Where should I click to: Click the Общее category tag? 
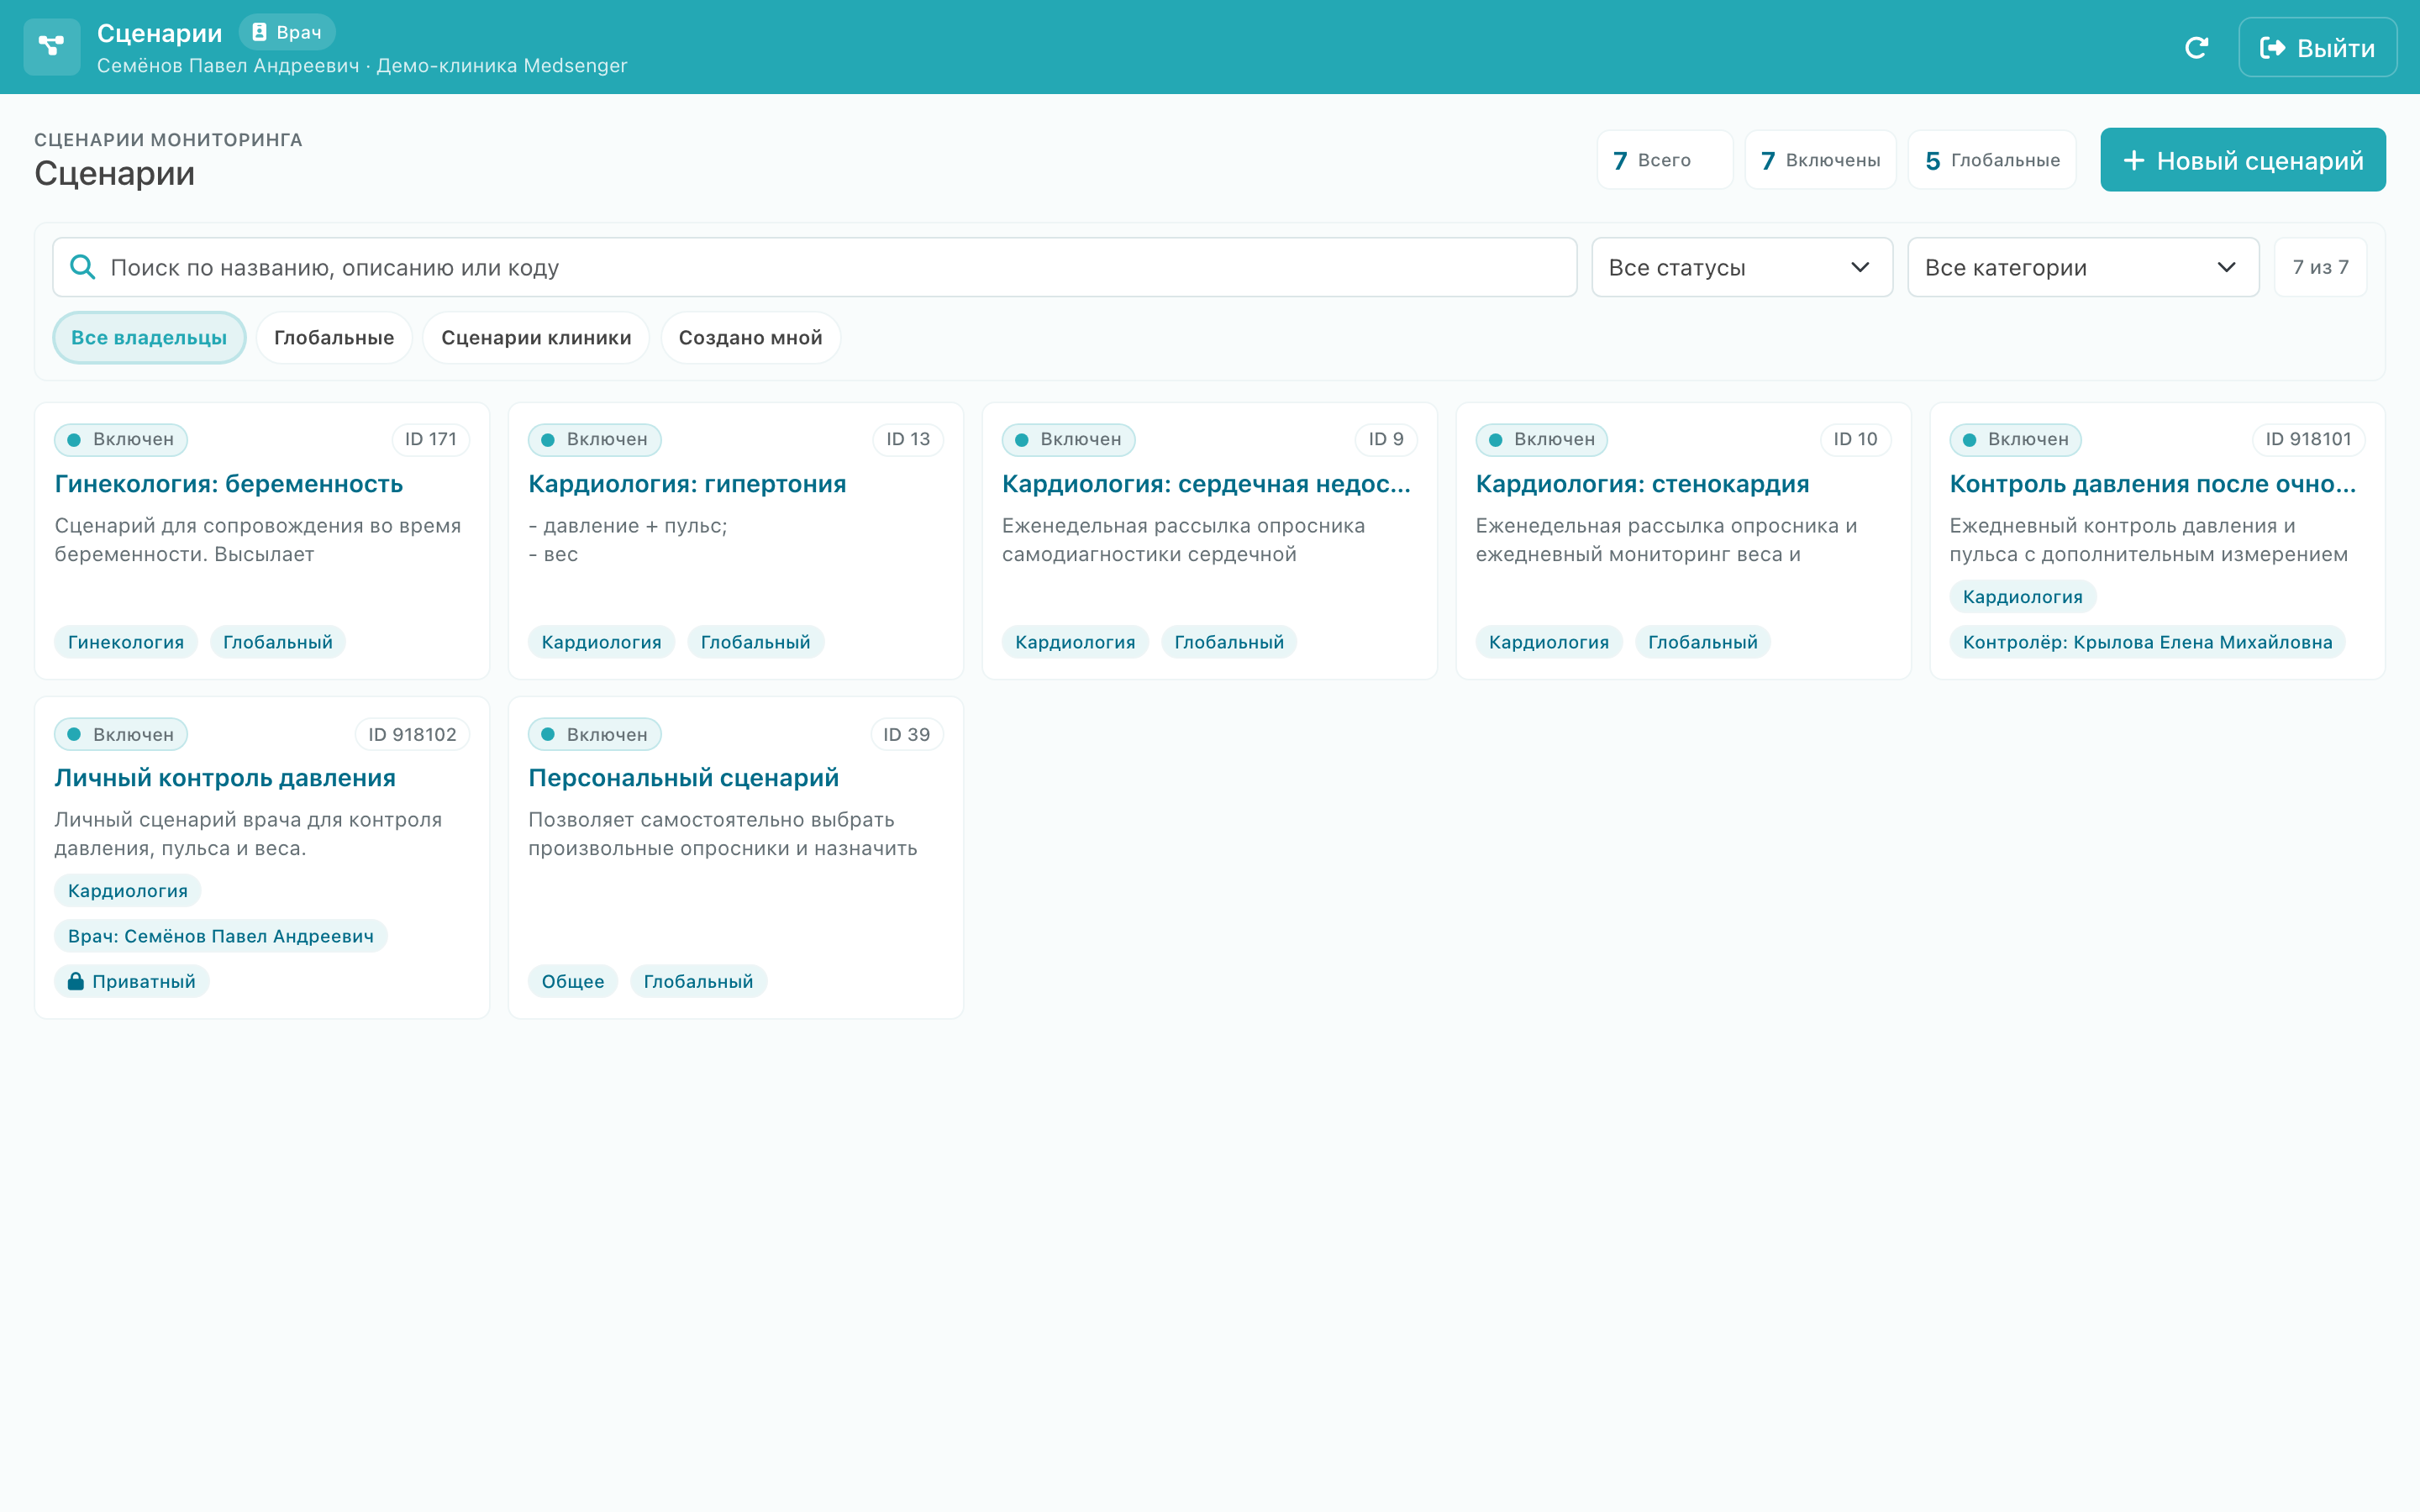573,981
